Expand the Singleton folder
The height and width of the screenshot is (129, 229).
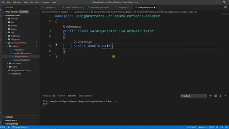[15, 39]
